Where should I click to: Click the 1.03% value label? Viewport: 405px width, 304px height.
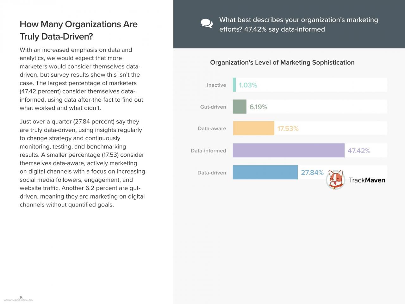pyautogui.click(x=248, y=85)
